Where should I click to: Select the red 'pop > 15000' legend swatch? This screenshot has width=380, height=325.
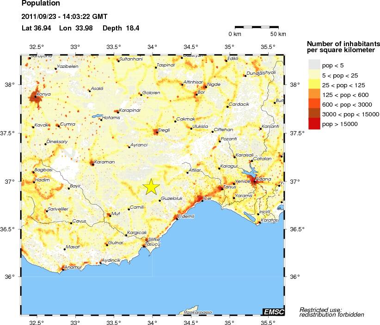click(314, 124)
